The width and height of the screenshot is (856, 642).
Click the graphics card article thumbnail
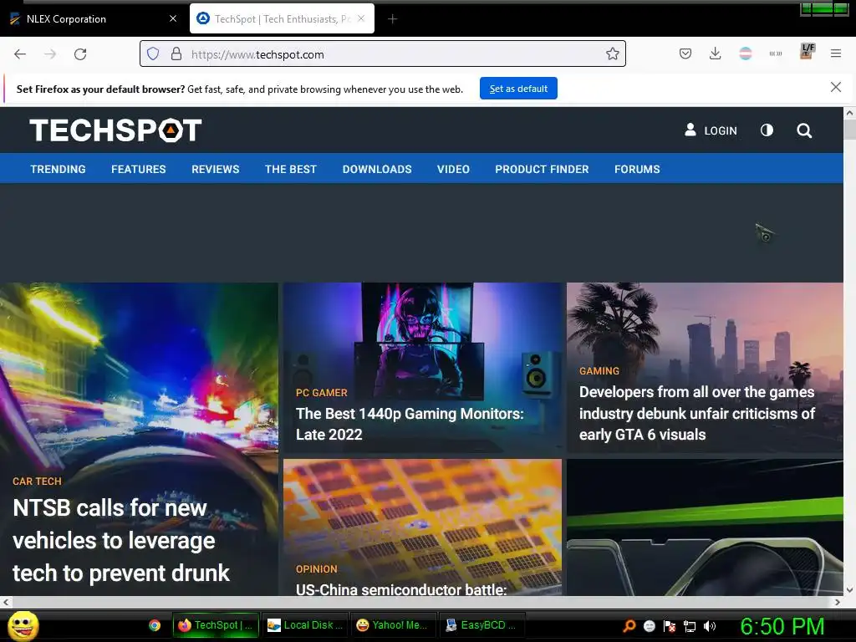(705, 527)
